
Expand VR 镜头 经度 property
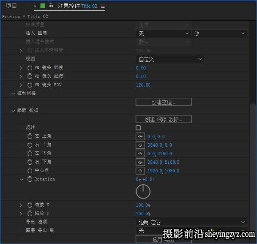click(x=21, y=76)
